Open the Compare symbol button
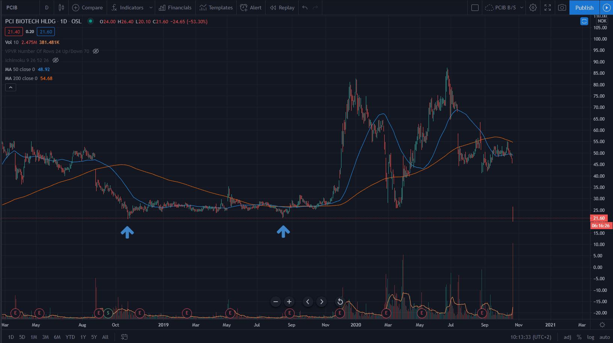 click(87, 8)
